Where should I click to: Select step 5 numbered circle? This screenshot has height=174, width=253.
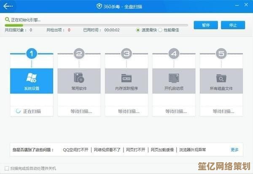tap(221, 54)
